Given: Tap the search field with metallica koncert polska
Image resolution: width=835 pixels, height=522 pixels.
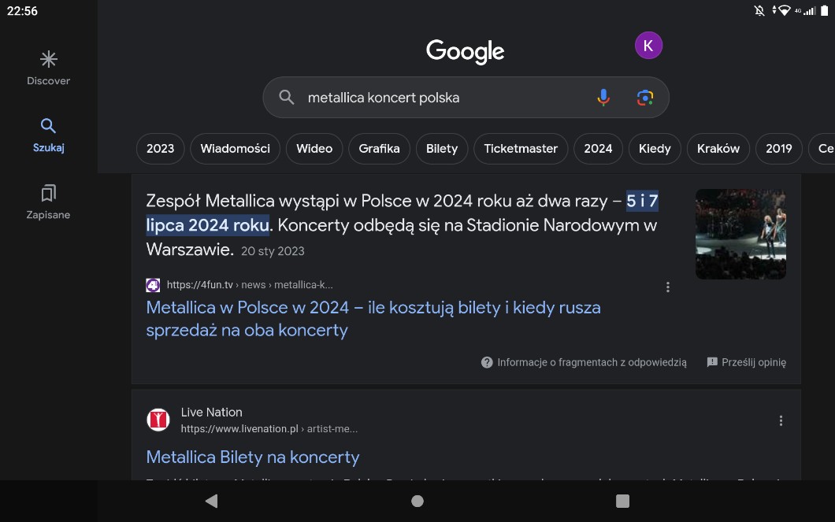Looking at the screenshot, I should click(x=441, y=98).
